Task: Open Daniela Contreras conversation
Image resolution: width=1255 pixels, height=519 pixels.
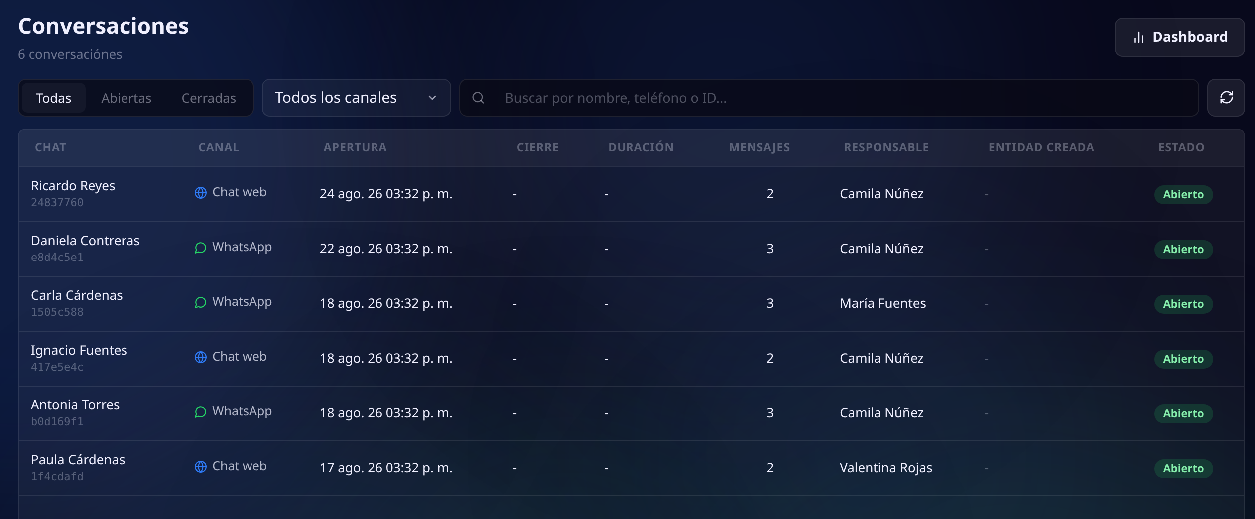Action: point(631,249)
